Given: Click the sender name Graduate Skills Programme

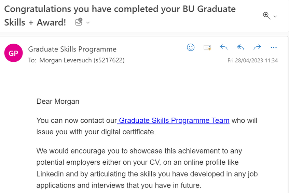Looking at the screenshot, I should [72, 49].
